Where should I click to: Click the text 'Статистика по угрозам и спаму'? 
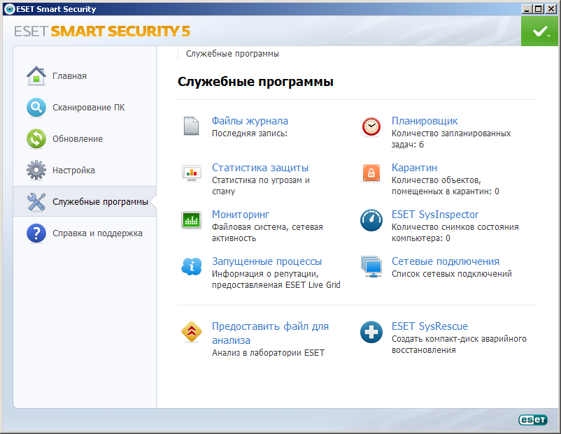click(260, 185)
